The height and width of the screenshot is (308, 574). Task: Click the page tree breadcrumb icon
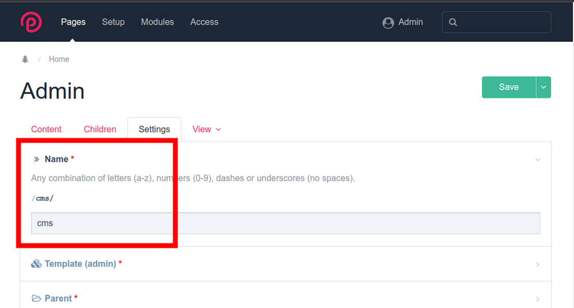click(25, 59)
